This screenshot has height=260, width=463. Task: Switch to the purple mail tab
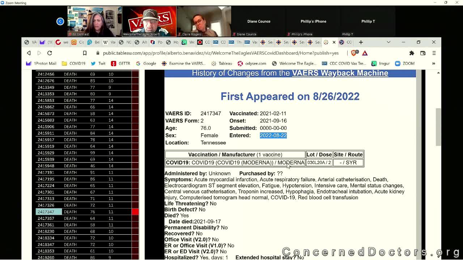(x=46, y=42)
